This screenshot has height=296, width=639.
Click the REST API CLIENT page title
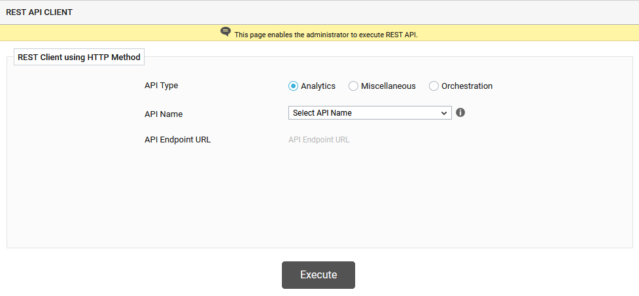tap(39, 12)
